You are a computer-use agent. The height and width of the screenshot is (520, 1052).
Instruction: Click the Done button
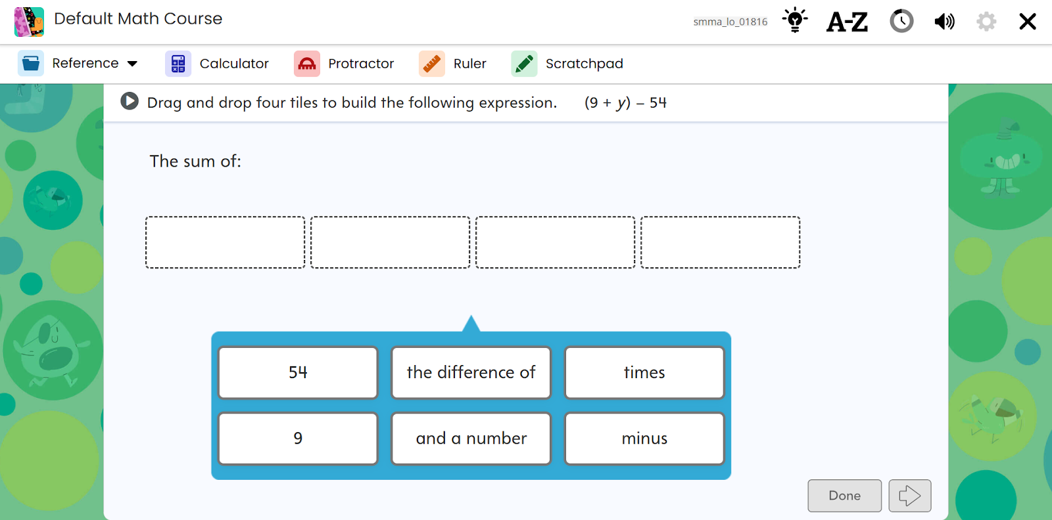pos(844,496)
